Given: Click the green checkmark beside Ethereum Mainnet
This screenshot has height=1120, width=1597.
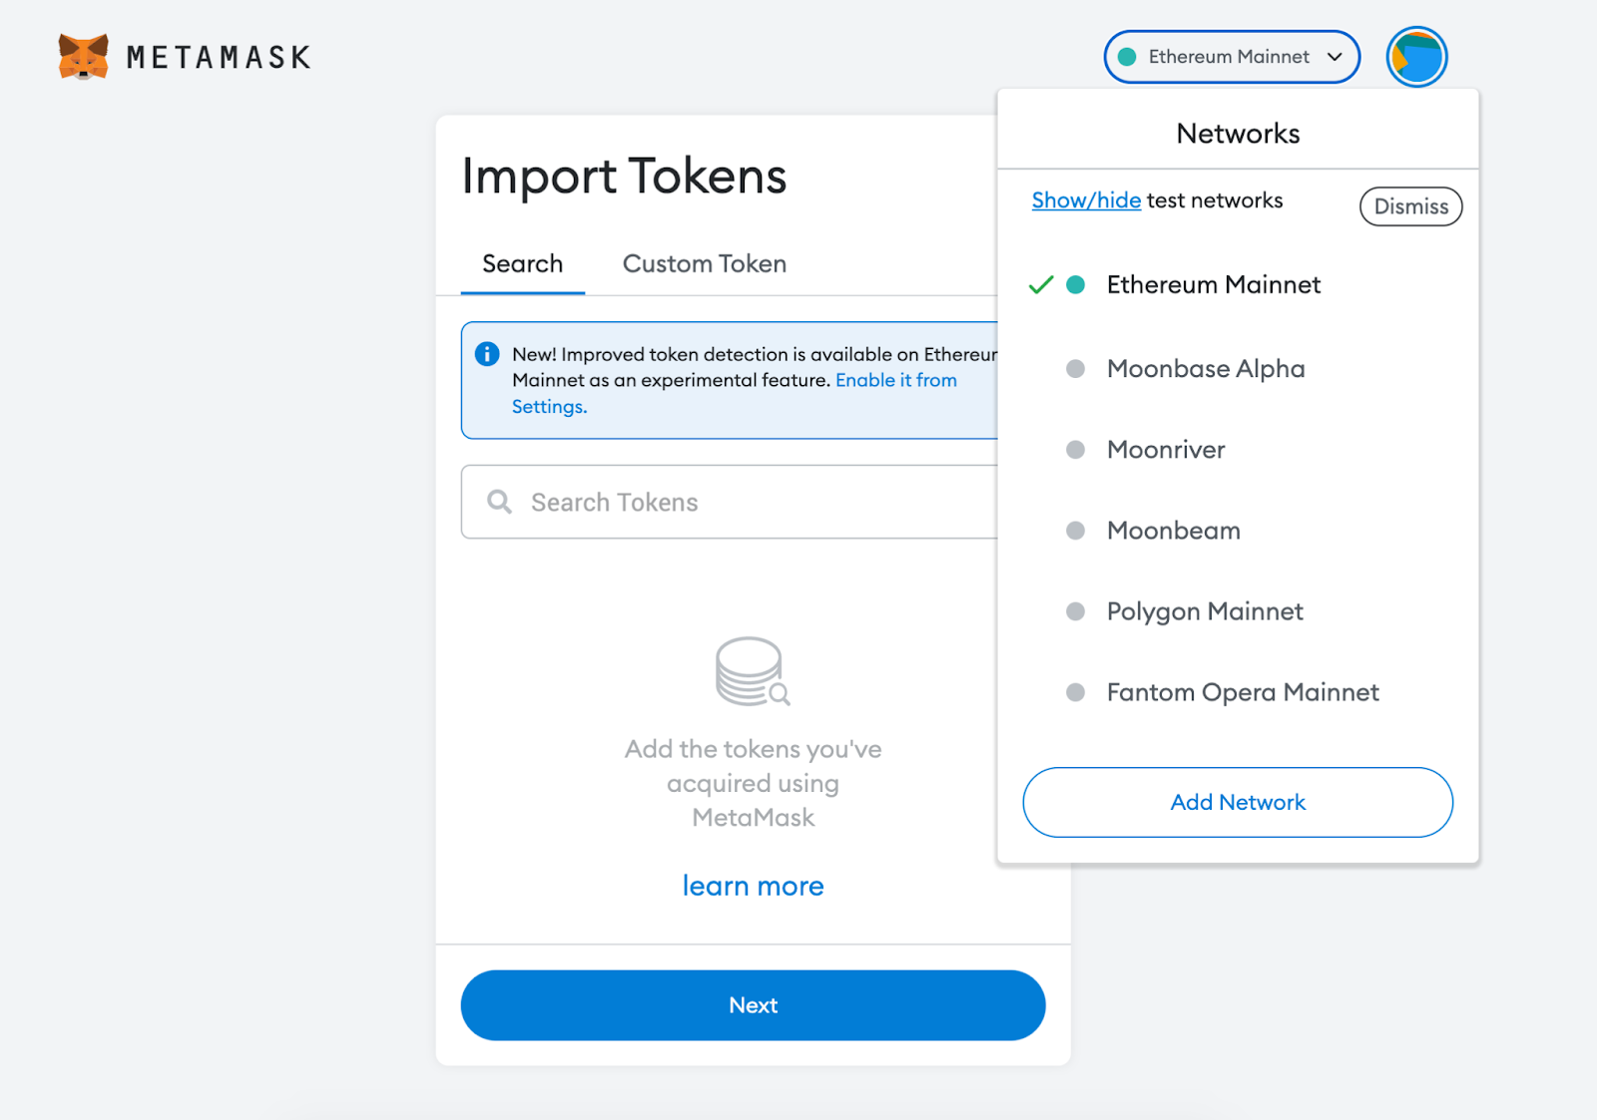Looking at the screenshot, I should (1041, 285).
